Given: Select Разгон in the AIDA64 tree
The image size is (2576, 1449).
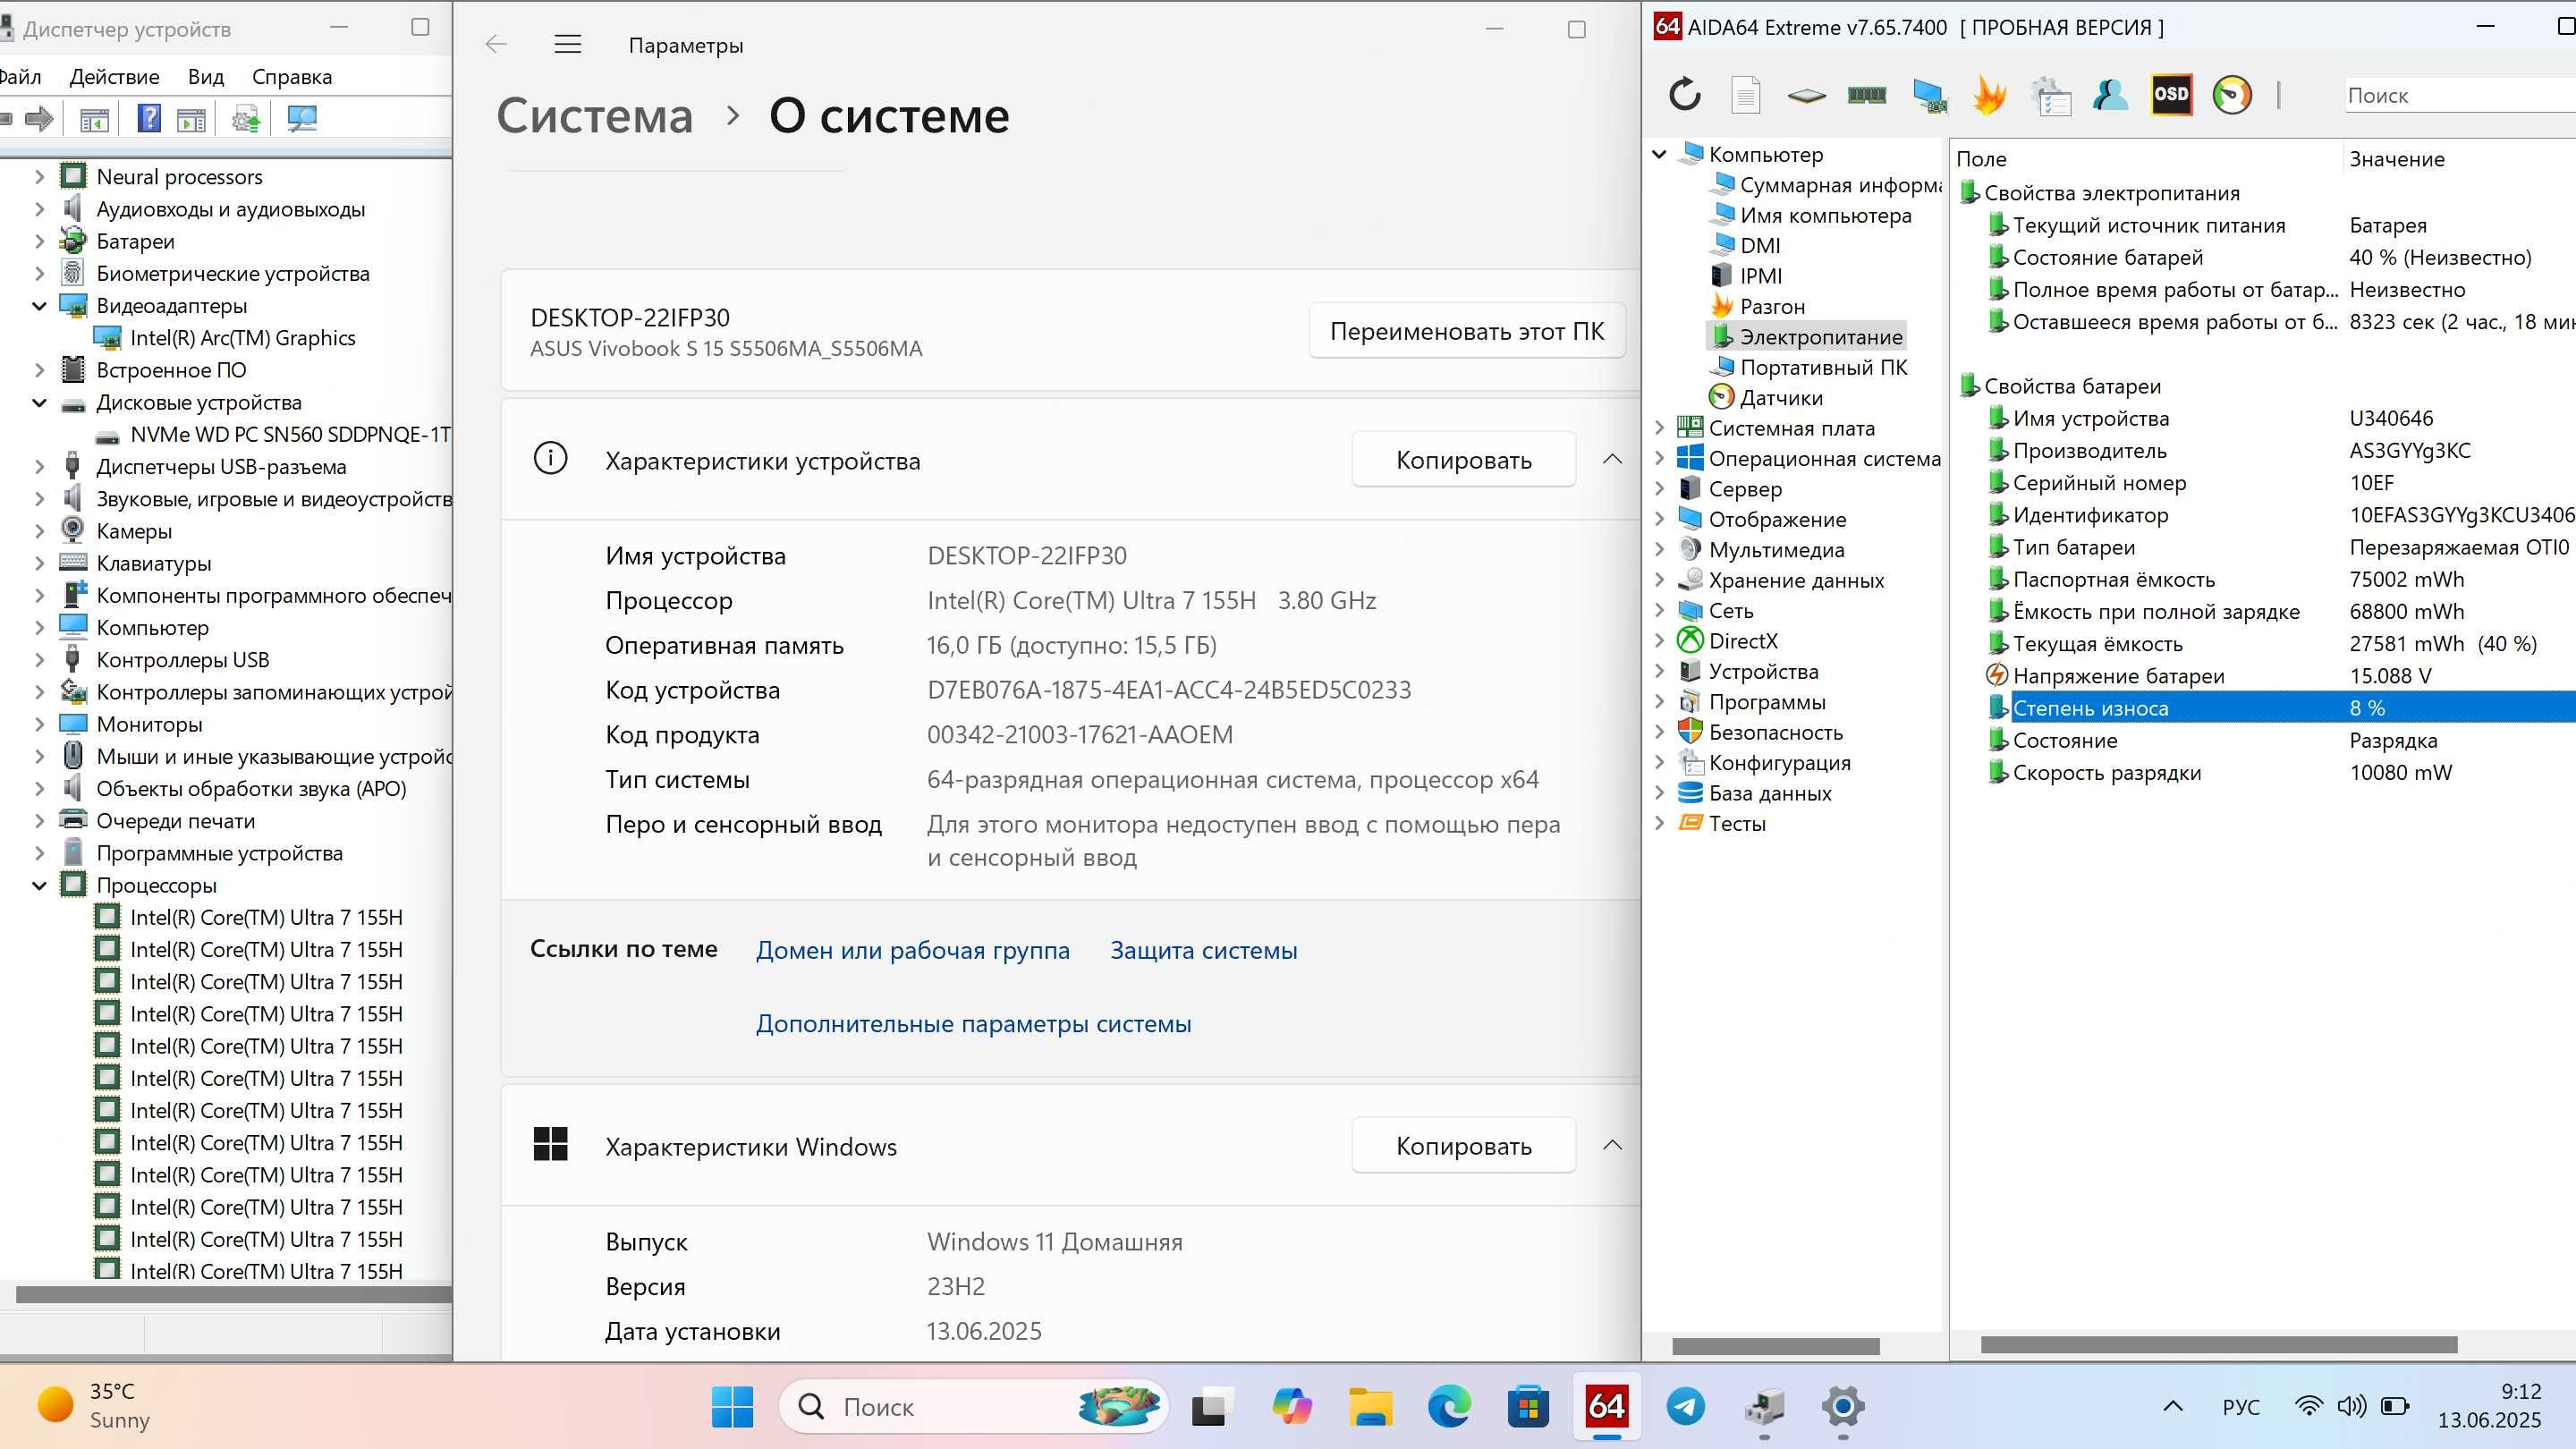Looking at the screenshot, I should (x=1772, y=307).
